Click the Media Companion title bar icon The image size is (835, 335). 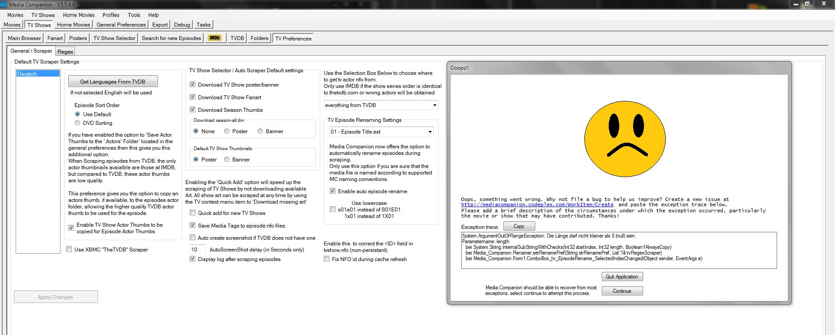pos(4,4)
